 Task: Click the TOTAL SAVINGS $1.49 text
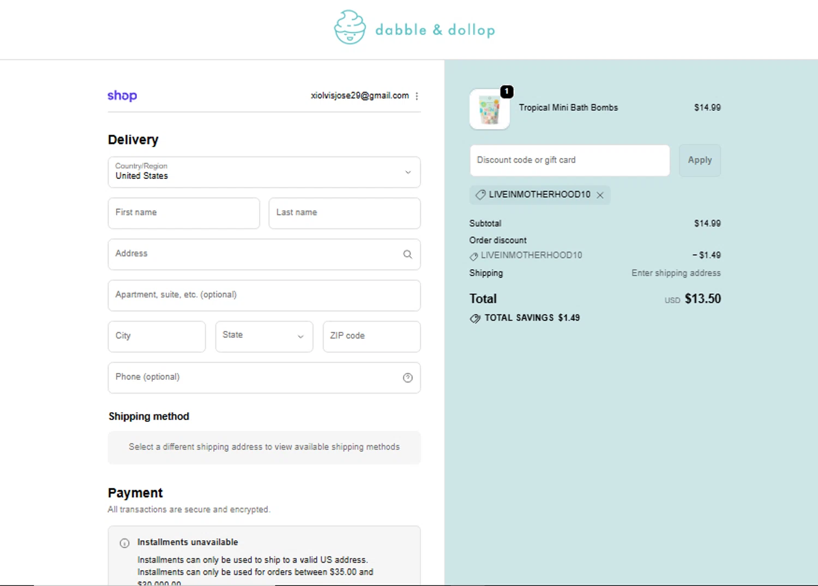point(532,318)
